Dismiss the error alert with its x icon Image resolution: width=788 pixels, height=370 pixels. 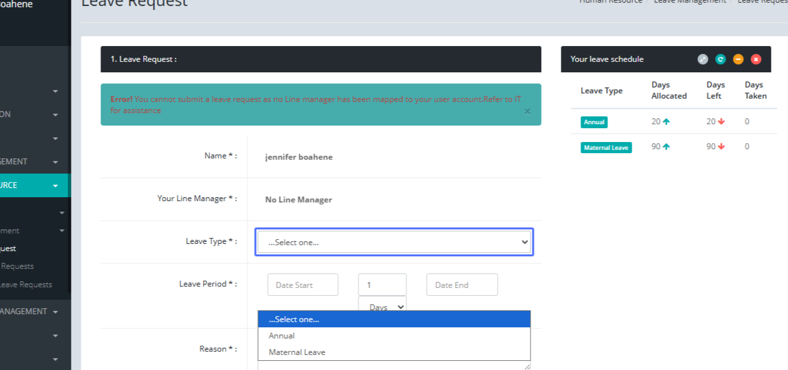(x=527, y=112)
